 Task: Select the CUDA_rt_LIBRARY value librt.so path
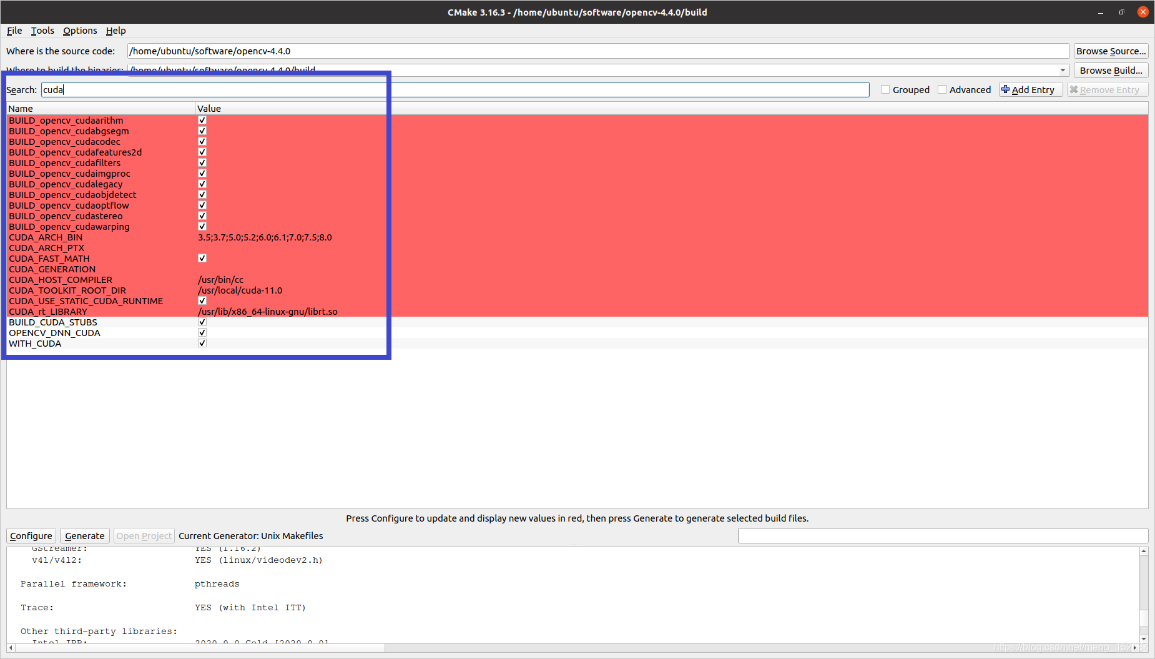pos(267,312)
